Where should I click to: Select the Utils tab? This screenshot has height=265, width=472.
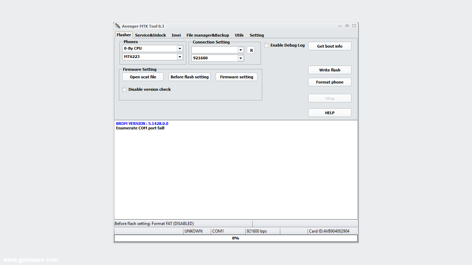click(x=239, y=35)
